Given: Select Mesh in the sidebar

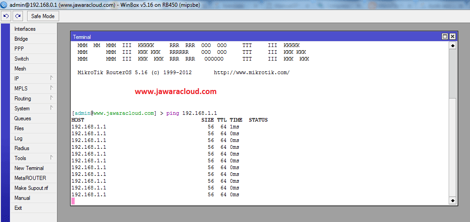Looking at the screenshot, I should (33, 69).
